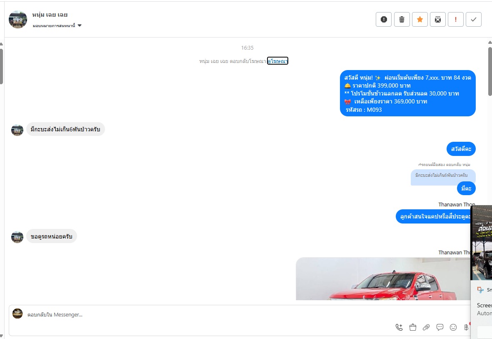Click the right chat scrollbar thumb
The width and height of the screenshot is (492, 339).
coord(490,71)
